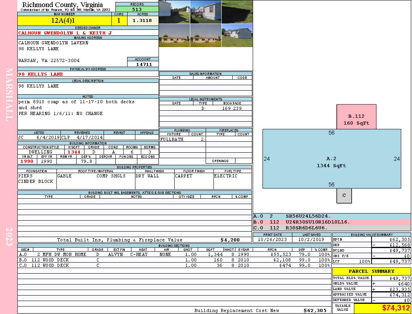412x314 pixels.
Task: Open photo of home with wooden deck stairs
Action: 206,12
